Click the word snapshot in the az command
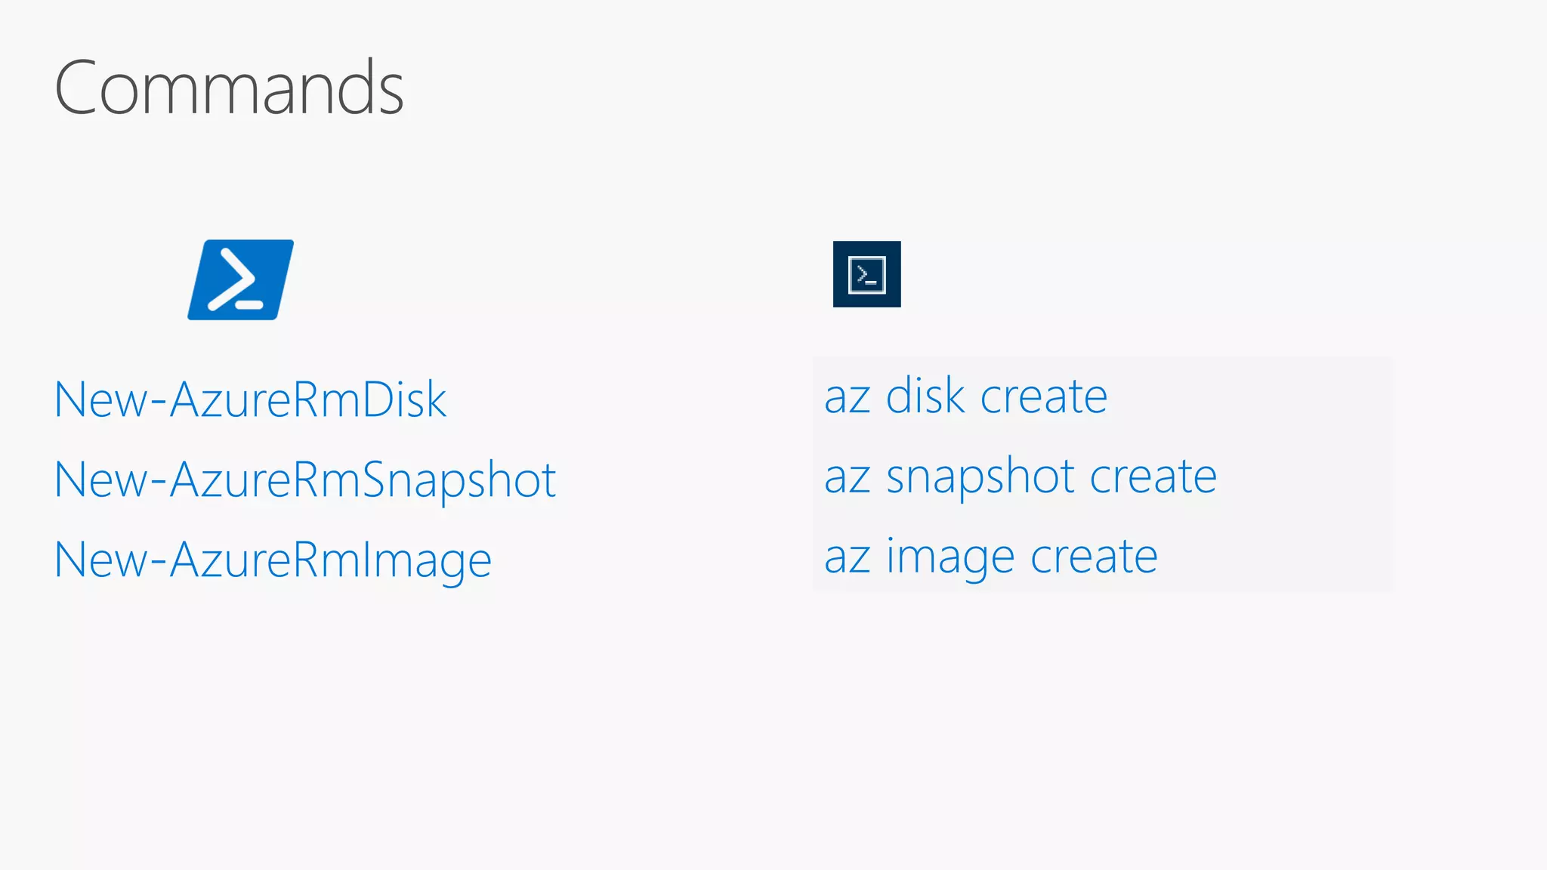Image resolution: width=1547 pixels, height=870 pixels. 980,478
